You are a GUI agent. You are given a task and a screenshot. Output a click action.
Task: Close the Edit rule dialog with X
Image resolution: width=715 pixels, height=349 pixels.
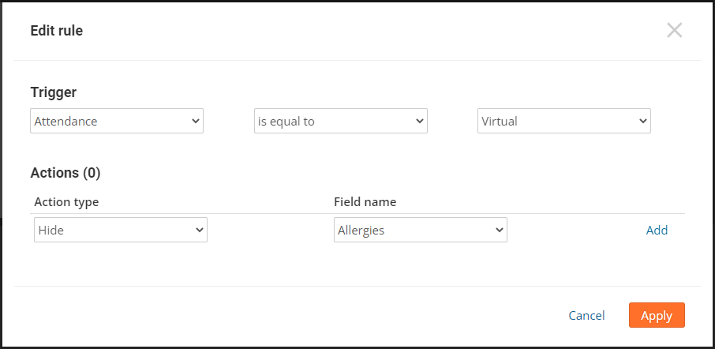[674, 31]
